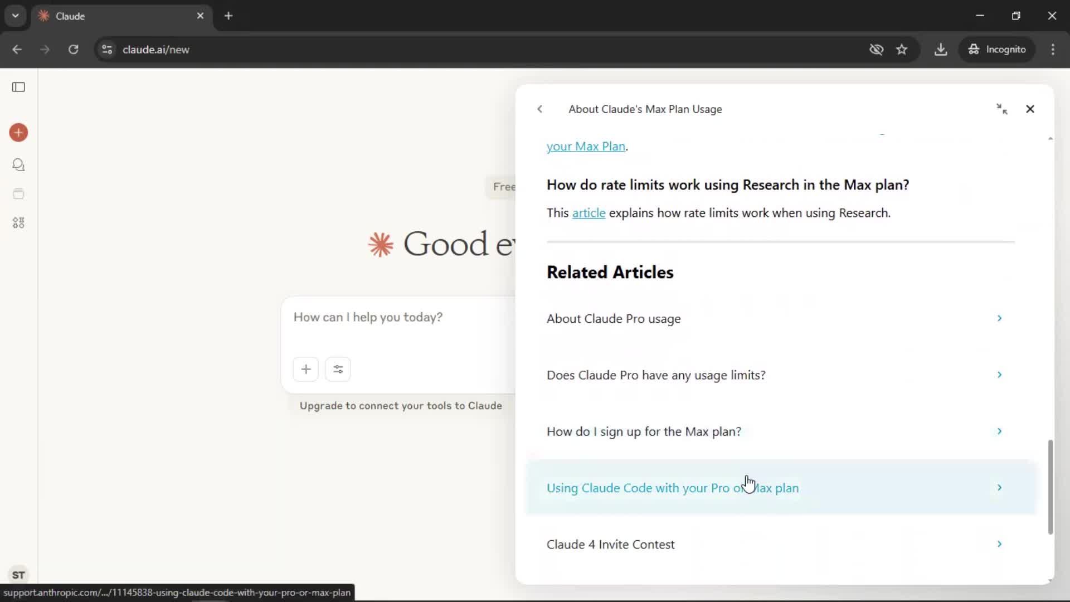The height and width of the screenshot is (602, 1070).
Task: Bookmark this page with the star icon
Action: pos(902,50)
